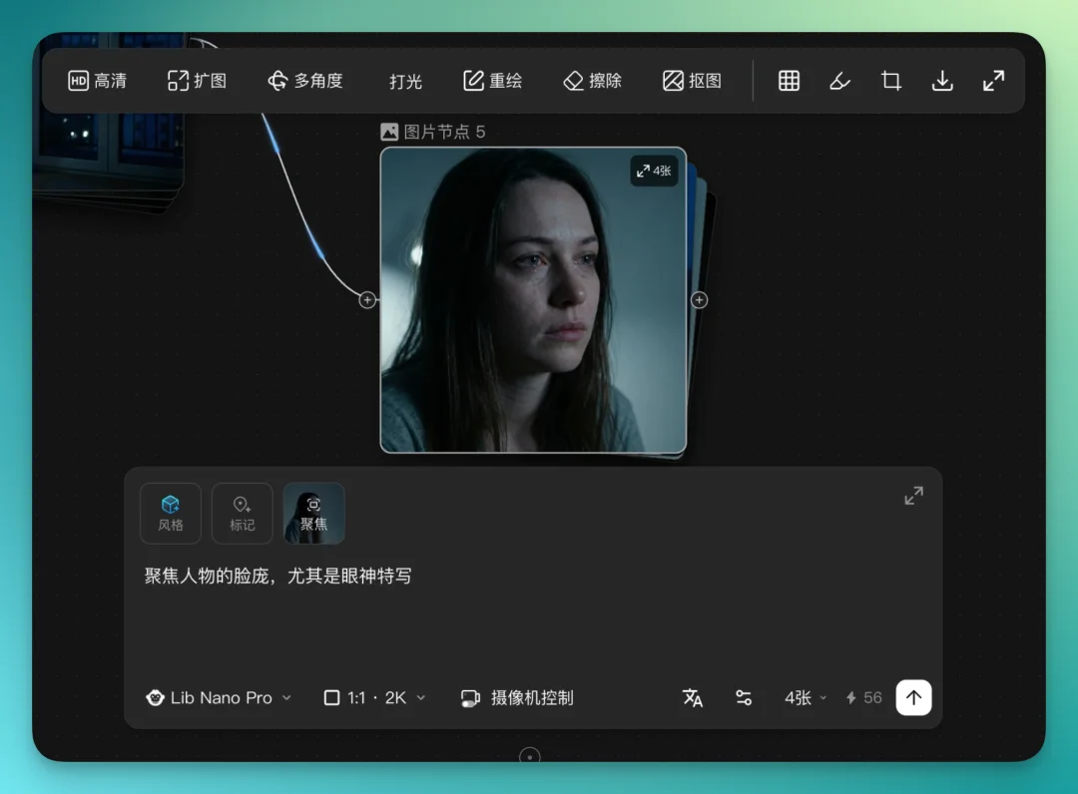Select the 高清 (HD) enhance tool
The image size is (1078, 794).
(x=97, y=81)
